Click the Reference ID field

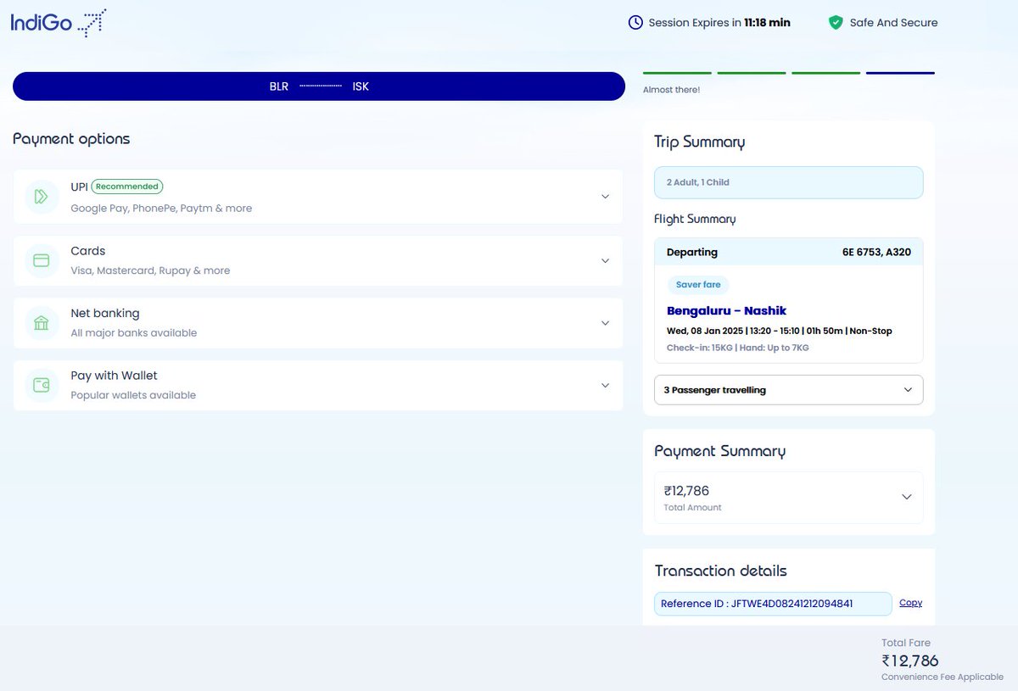(773, 604)
